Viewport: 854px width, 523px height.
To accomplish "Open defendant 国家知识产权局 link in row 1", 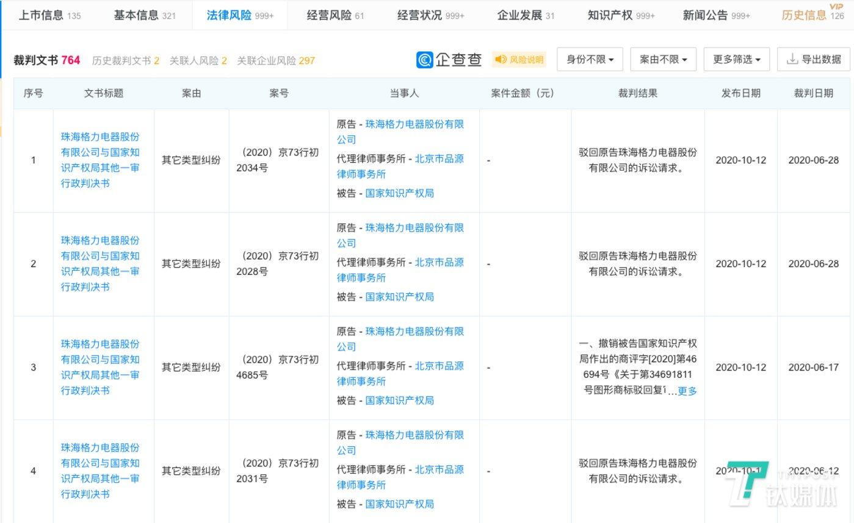I will (400, 193).
